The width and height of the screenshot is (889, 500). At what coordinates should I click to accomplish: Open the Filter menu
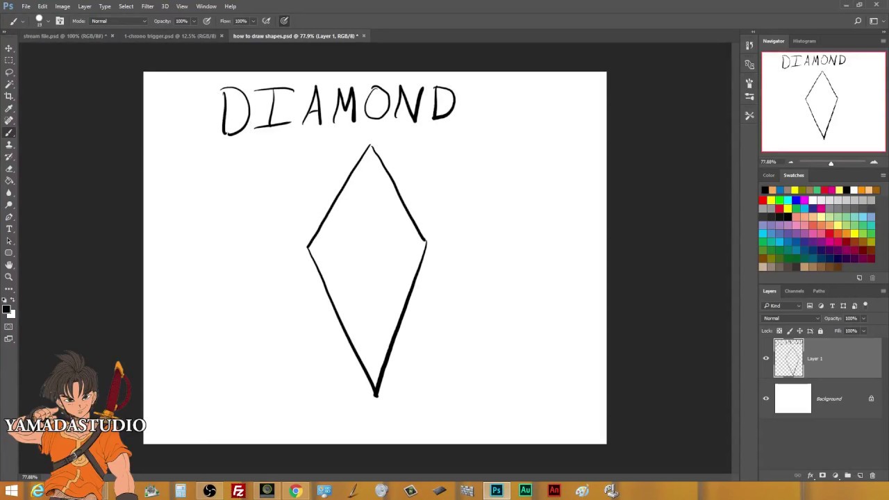click(x=147, y=6)
